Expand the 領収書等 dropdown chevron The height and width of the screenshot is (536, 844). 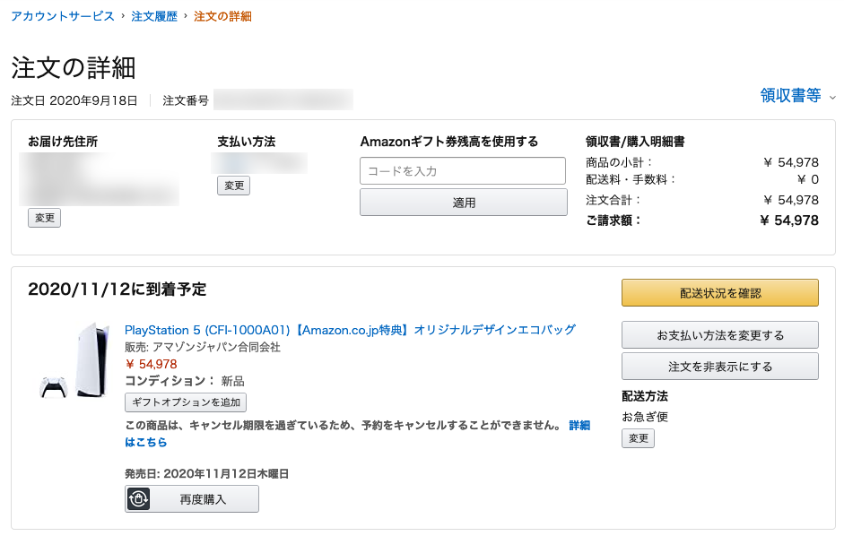click(x=832, y=98)
